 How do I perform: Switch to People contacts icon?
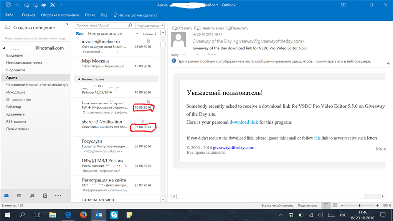(x=32, y=195)
